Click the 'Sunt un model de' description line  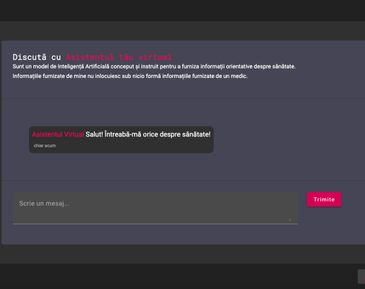(154, 67)
